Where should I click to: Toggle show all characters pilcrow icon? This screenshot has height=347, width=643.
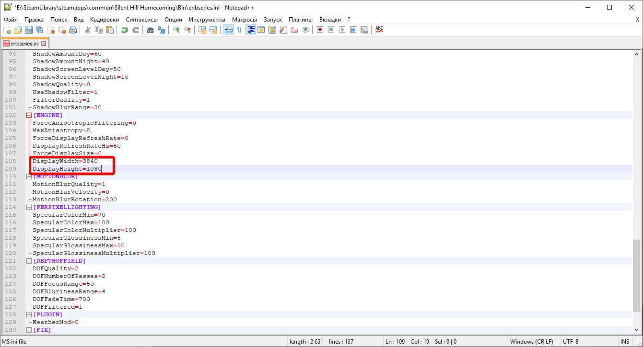pos(239,30)
